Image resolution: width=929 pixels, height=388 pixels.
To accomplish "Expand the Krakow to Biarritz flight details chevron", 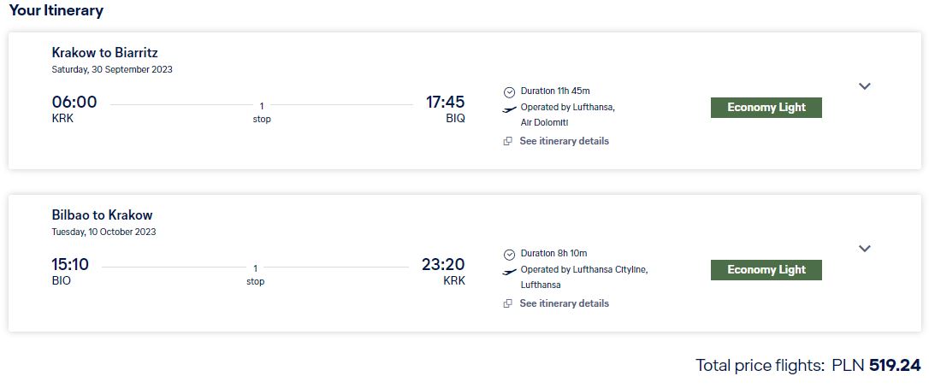I will (x=865, y=86).
